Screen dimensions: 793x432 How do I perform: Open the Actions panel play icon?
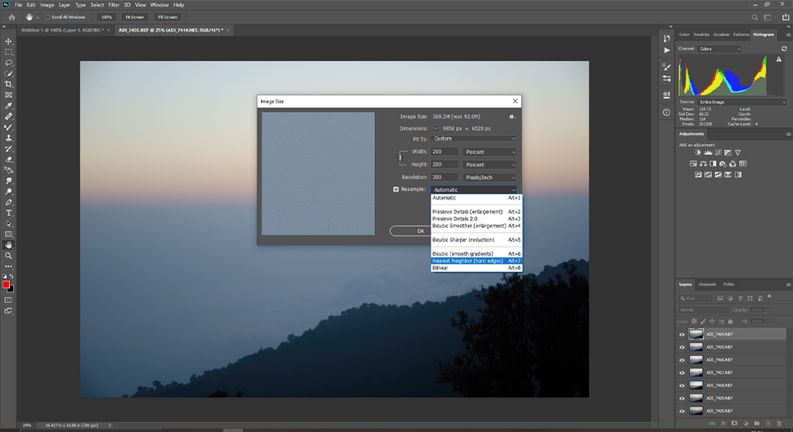point(667,50)
